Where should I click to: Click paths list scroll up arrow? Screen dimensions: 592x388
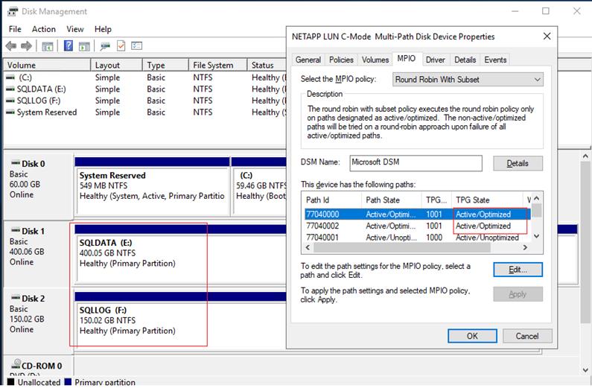[x=537, y=198]
